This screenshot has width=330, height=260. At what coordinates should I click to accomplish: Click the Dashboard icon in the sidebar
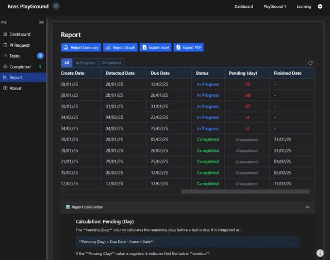pyautogui.click(x=5, y=34)
